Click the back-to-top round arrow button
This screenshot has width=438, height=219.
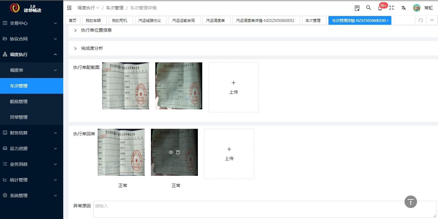[411, 202]
